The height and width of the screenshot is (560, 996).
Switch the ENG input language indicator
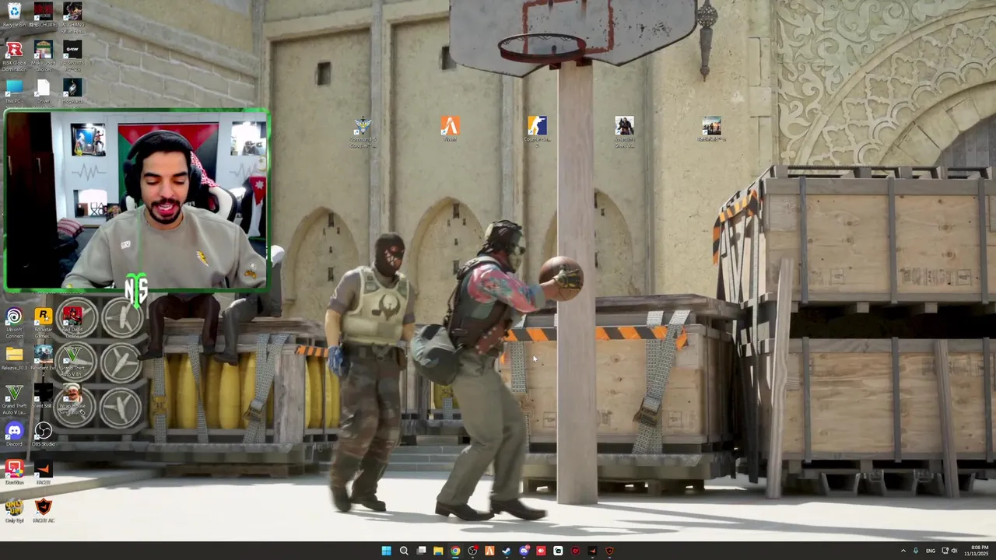[931, 551]
